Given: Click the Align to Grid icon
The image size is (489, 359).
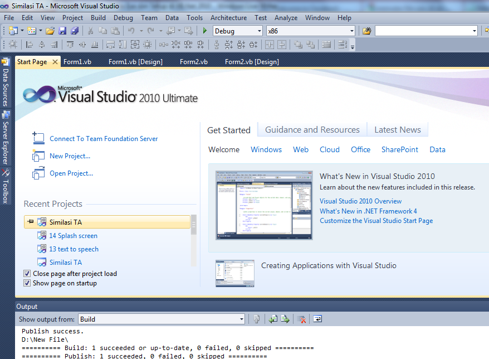Looking at the screenshot, I should [13, 45].
